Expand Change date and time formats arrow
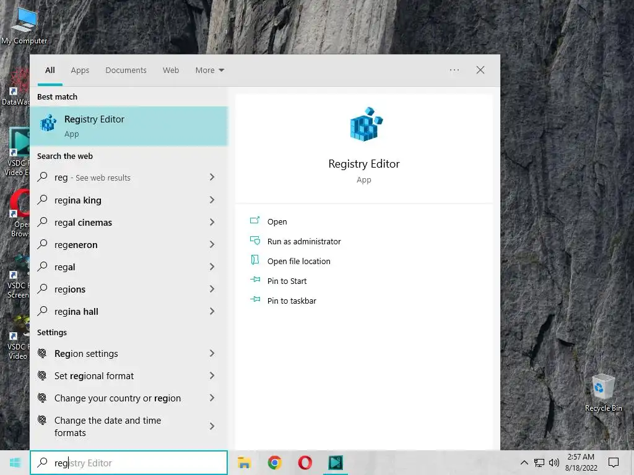 point(212,426)
